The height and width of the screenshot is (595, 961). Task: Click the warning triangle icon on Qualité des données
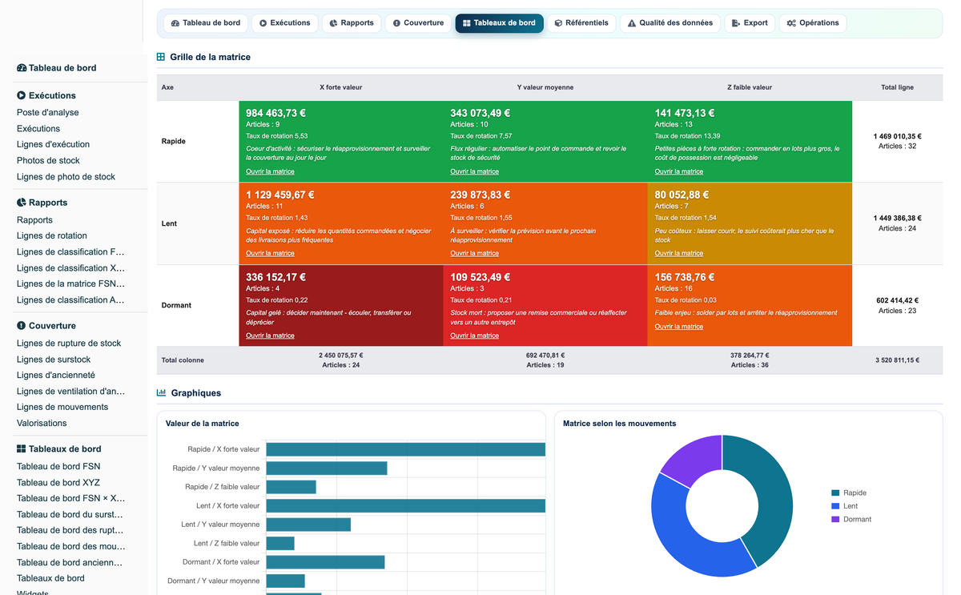pyautogui.click(x=632, y=23)
